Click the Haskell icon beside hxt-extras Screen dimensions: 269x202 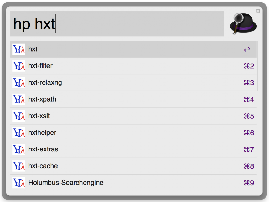coord(19,149)
